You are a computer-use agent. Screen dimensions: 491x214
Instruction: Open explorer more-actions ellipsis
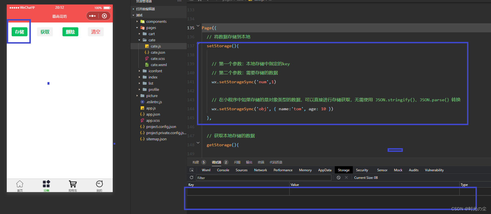[x=179, y=1]
